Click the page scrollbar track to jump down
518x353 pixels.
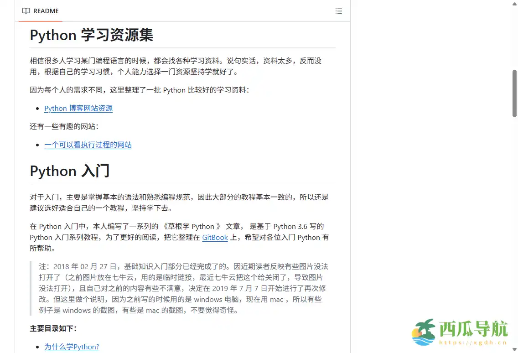coord(515,205)
